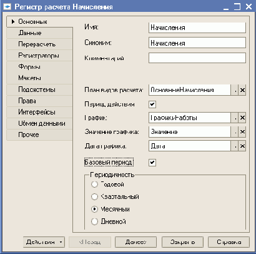Click the Периодичность group label
The width and height of the screenshot is (256, 254).
click(112, 175)
